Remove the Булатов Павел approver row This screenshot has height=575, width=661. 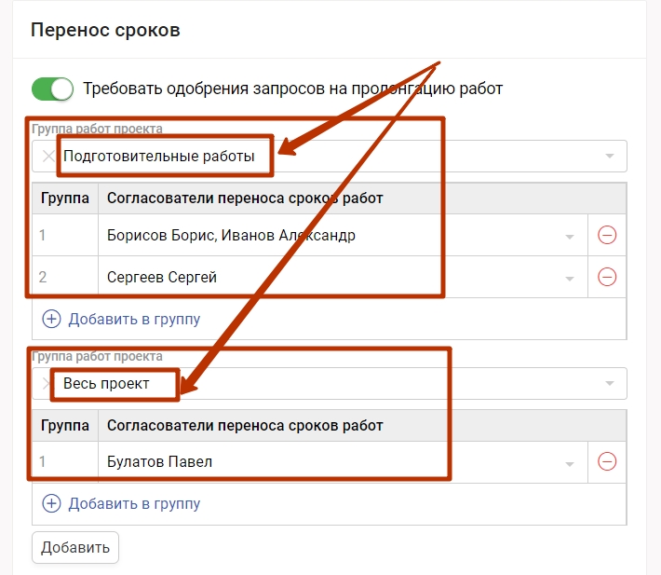[606, 461]
